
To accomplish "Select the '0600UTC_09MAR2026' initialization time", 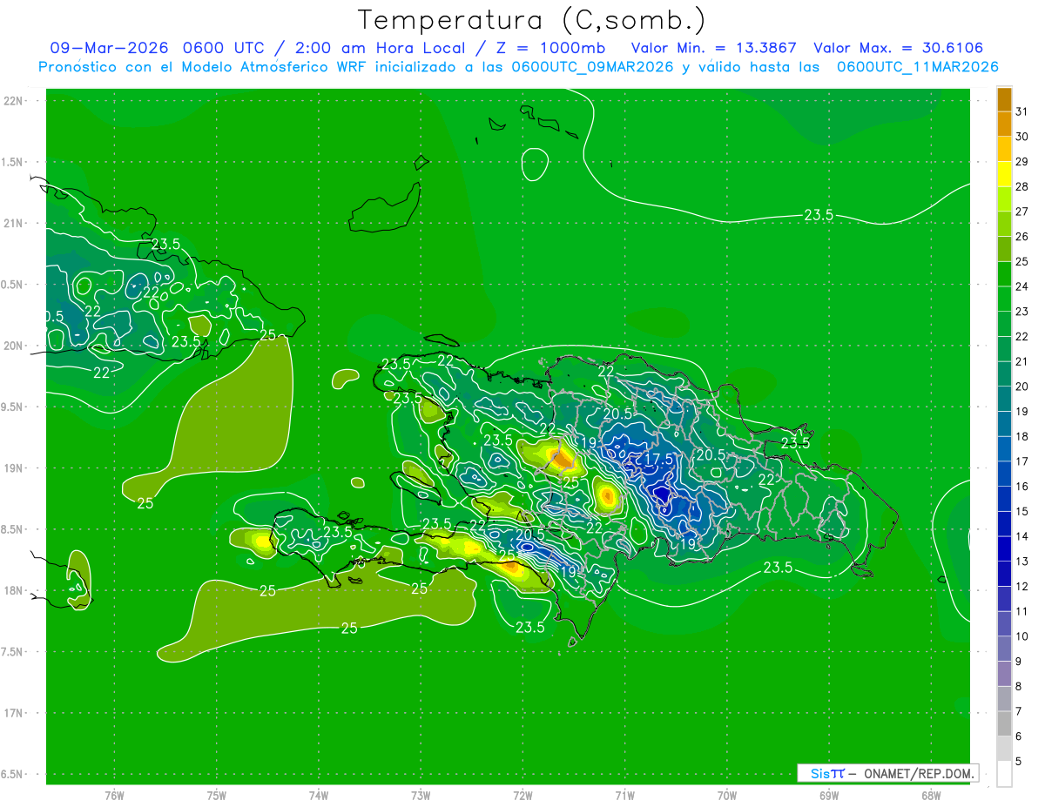I will tap(592, 66).
